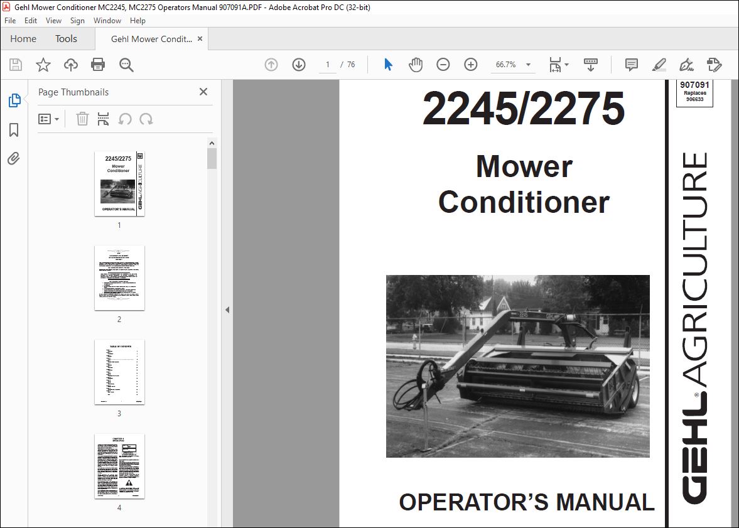Select the Gehl Mower Condit... document tab
Viewport: 739px width, 528px height.
pos(151,39)
